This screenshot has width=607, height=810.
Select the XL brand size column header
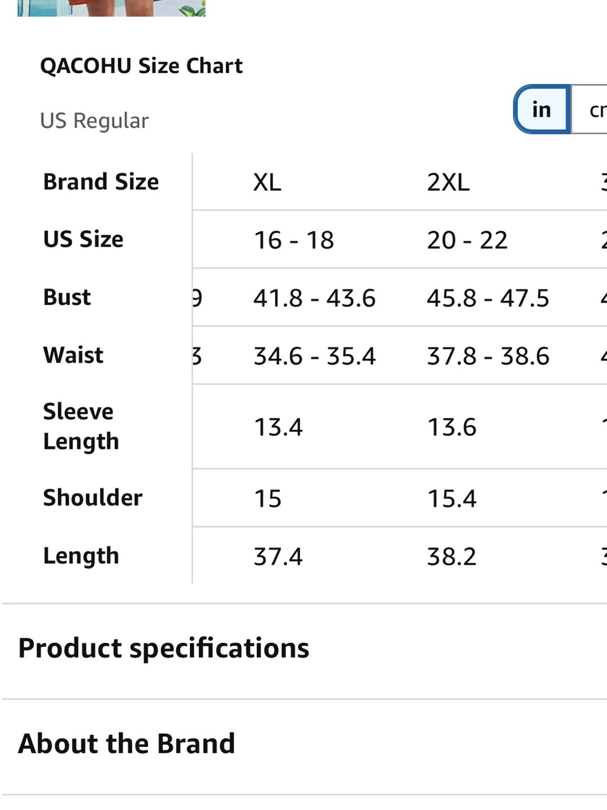(267, 182)
